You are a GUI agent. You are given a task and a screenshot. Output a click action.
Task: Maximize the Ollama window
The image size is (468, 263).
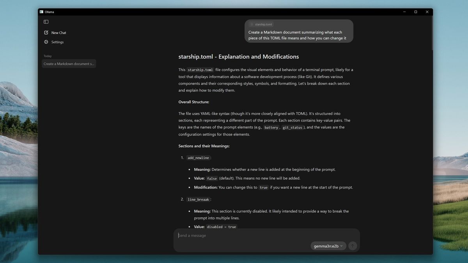[x=415, y=12]
